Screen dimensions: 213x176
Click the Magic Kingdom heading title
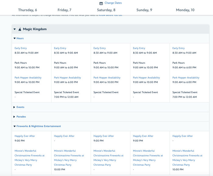35,30
